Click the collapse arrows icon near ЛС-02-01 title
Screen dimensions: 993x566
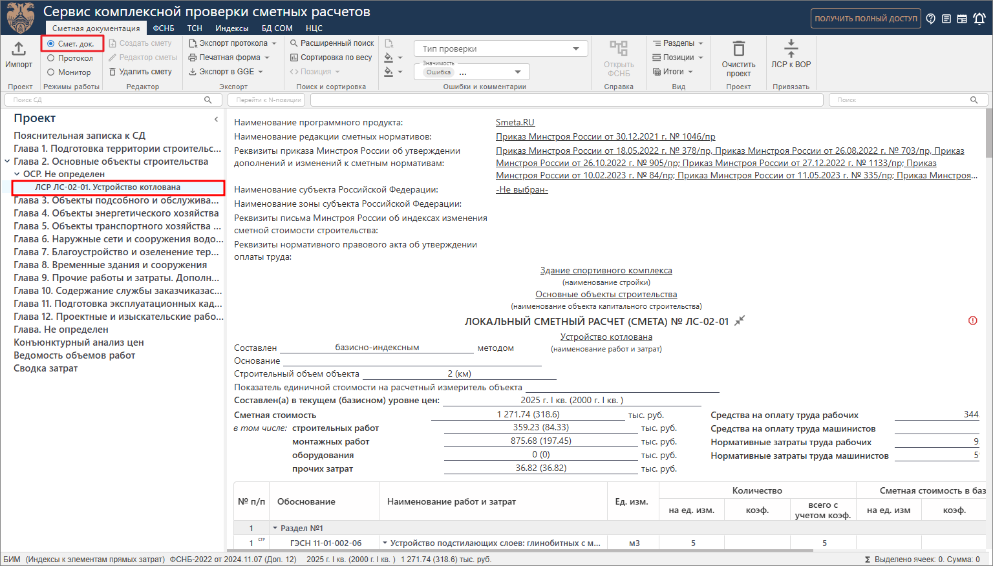coord(740,320)
